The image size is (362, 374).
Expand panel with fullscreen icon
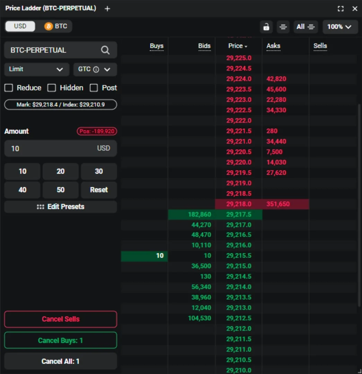[x=341, y=9]
